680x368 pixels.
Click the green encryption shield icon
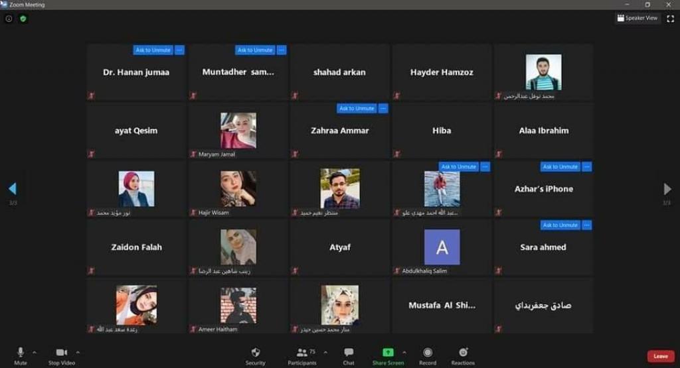point(23,19)
